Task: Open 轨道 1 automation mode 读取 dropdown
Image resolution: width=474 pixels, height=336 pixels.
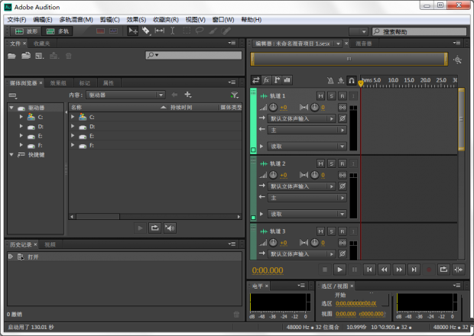Action: [x=307, y=147]
